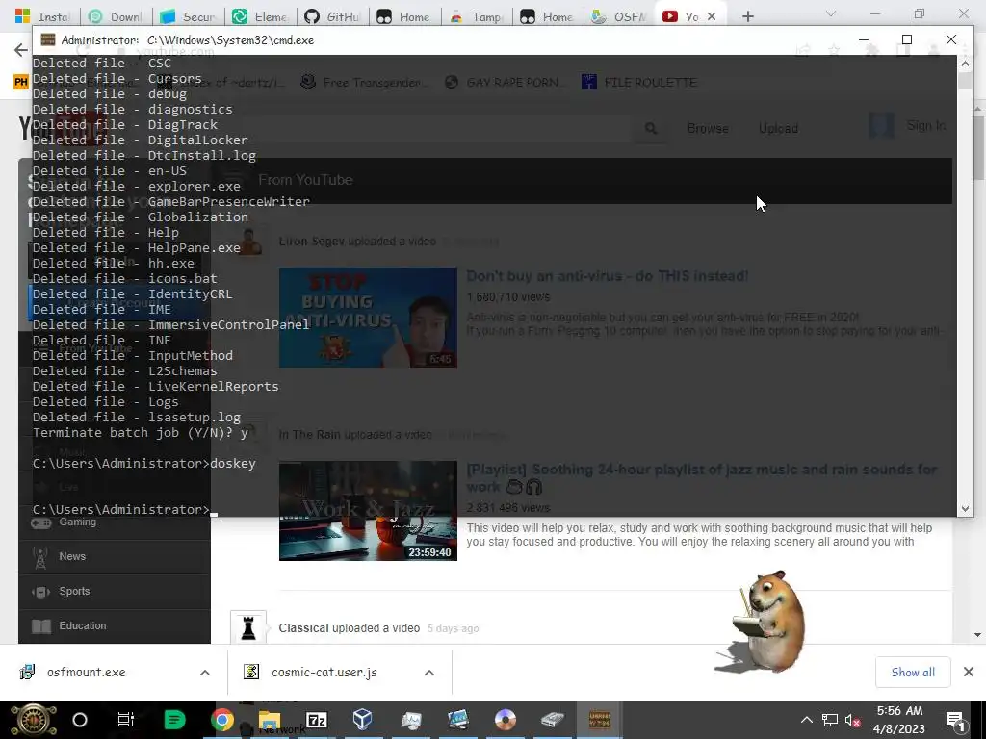Expand options for osfmount.exe download

204,673
